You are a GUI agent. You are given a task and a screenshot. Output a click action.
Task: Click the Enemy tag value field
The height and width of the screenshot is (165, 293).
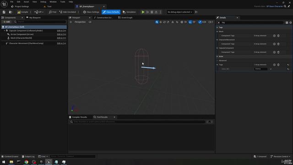click(x=260, y=69)
